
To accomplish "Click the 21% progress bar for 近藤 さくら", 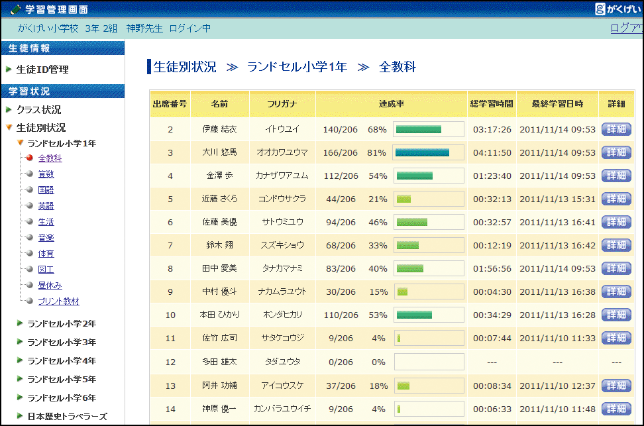I will point(429,199).
